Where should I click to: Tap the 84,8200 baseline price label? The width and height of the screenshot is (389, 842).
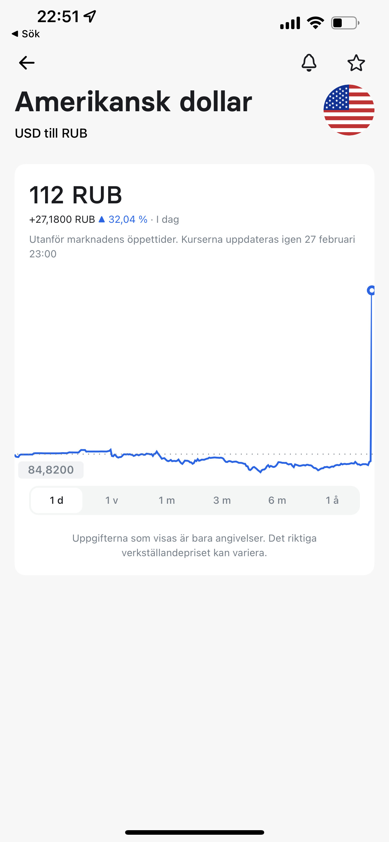click(x=51, y=470)
